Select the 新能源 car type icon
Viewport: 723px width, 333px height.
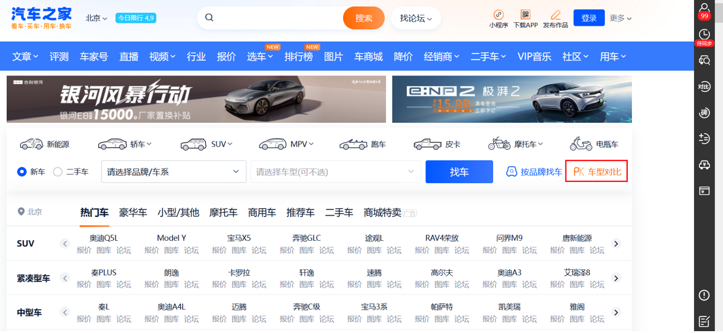pos(31,144)
